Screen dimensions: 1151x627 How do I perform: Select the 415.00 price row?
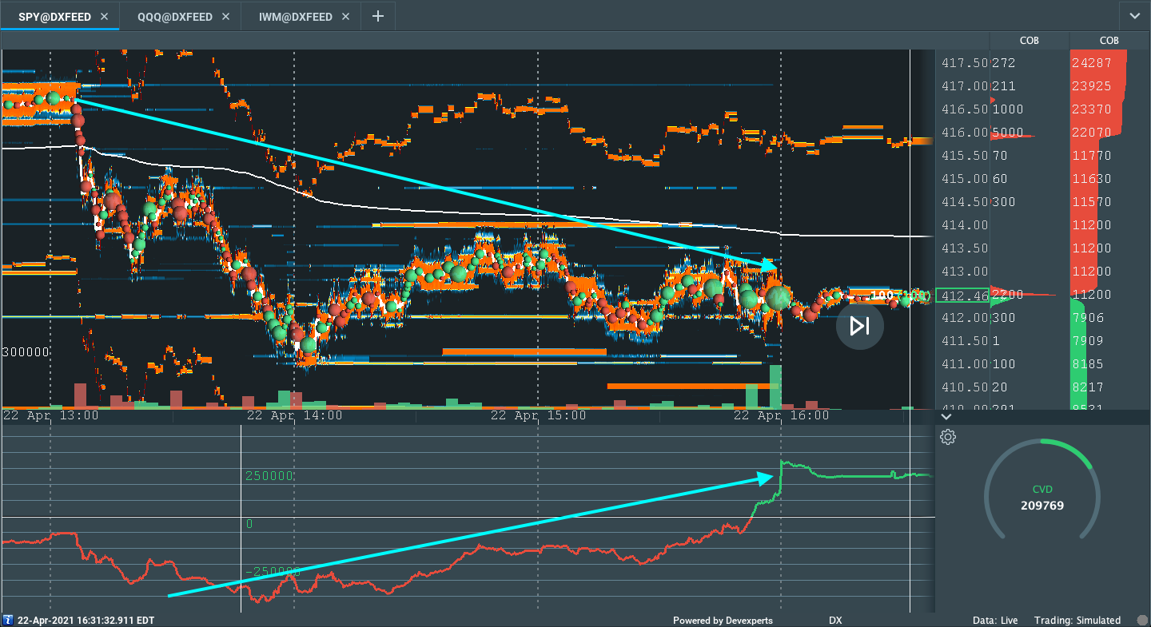966,179
